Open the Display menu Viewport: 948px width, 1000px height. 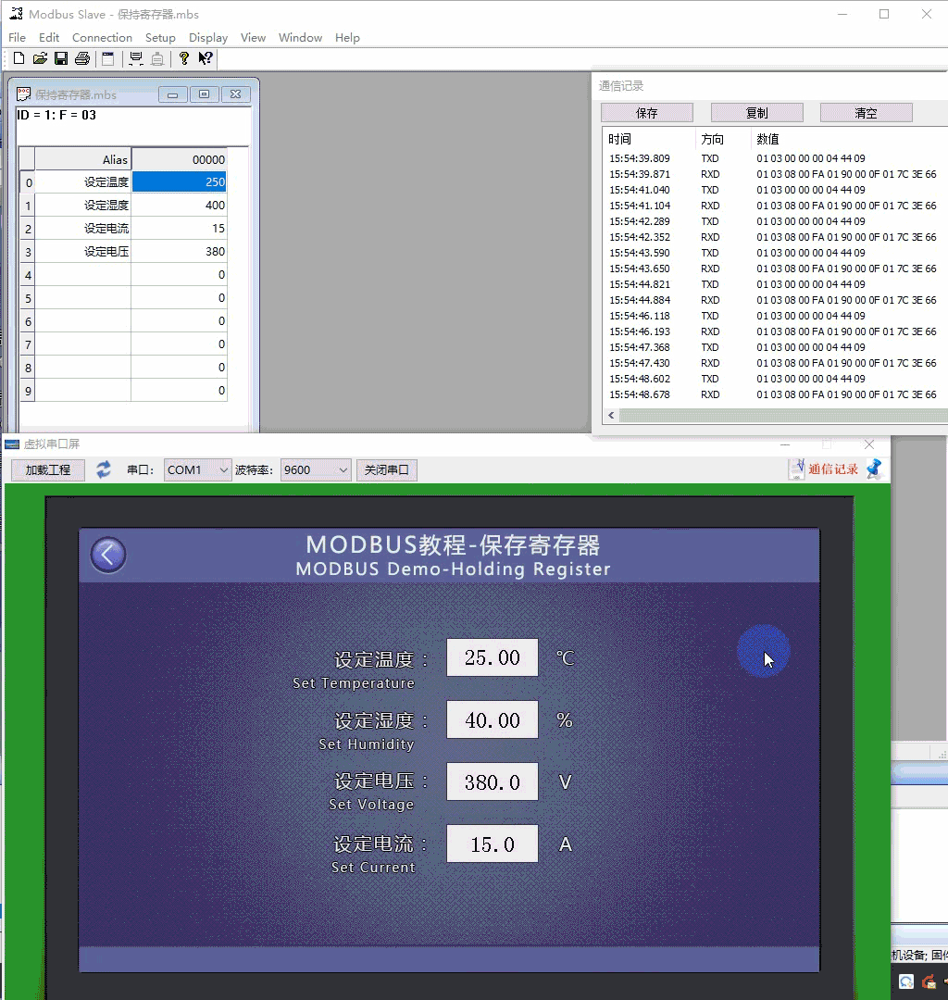pyautogui.click(x=207, y=38)
